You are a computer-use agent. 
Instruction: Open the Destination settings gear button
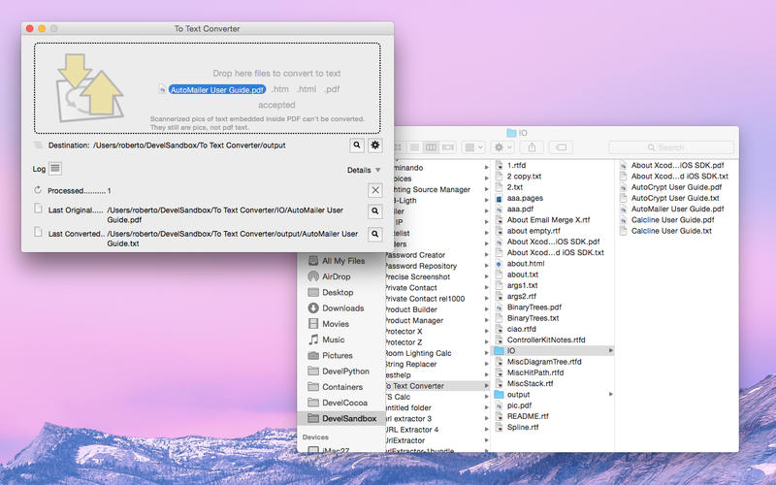tap(375, 145)
